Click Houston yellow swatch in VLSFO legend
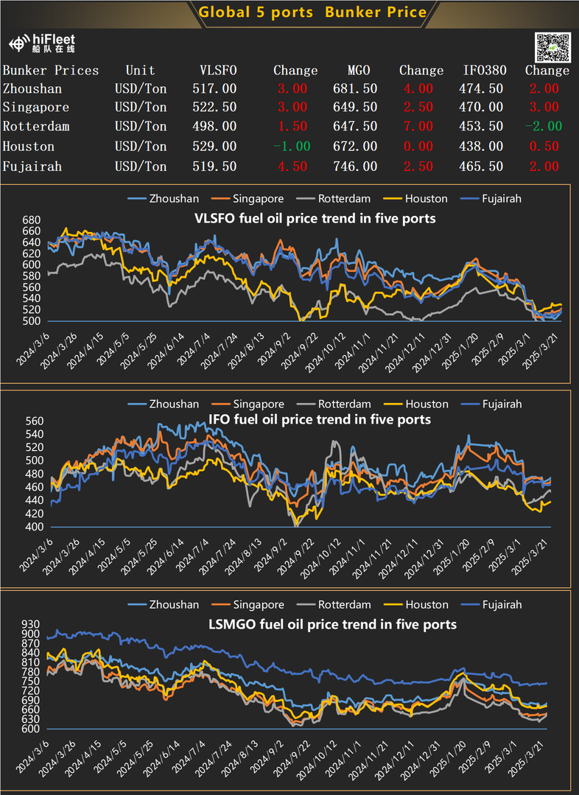This screenshot has width=579, height=795. tap(393, 199)
